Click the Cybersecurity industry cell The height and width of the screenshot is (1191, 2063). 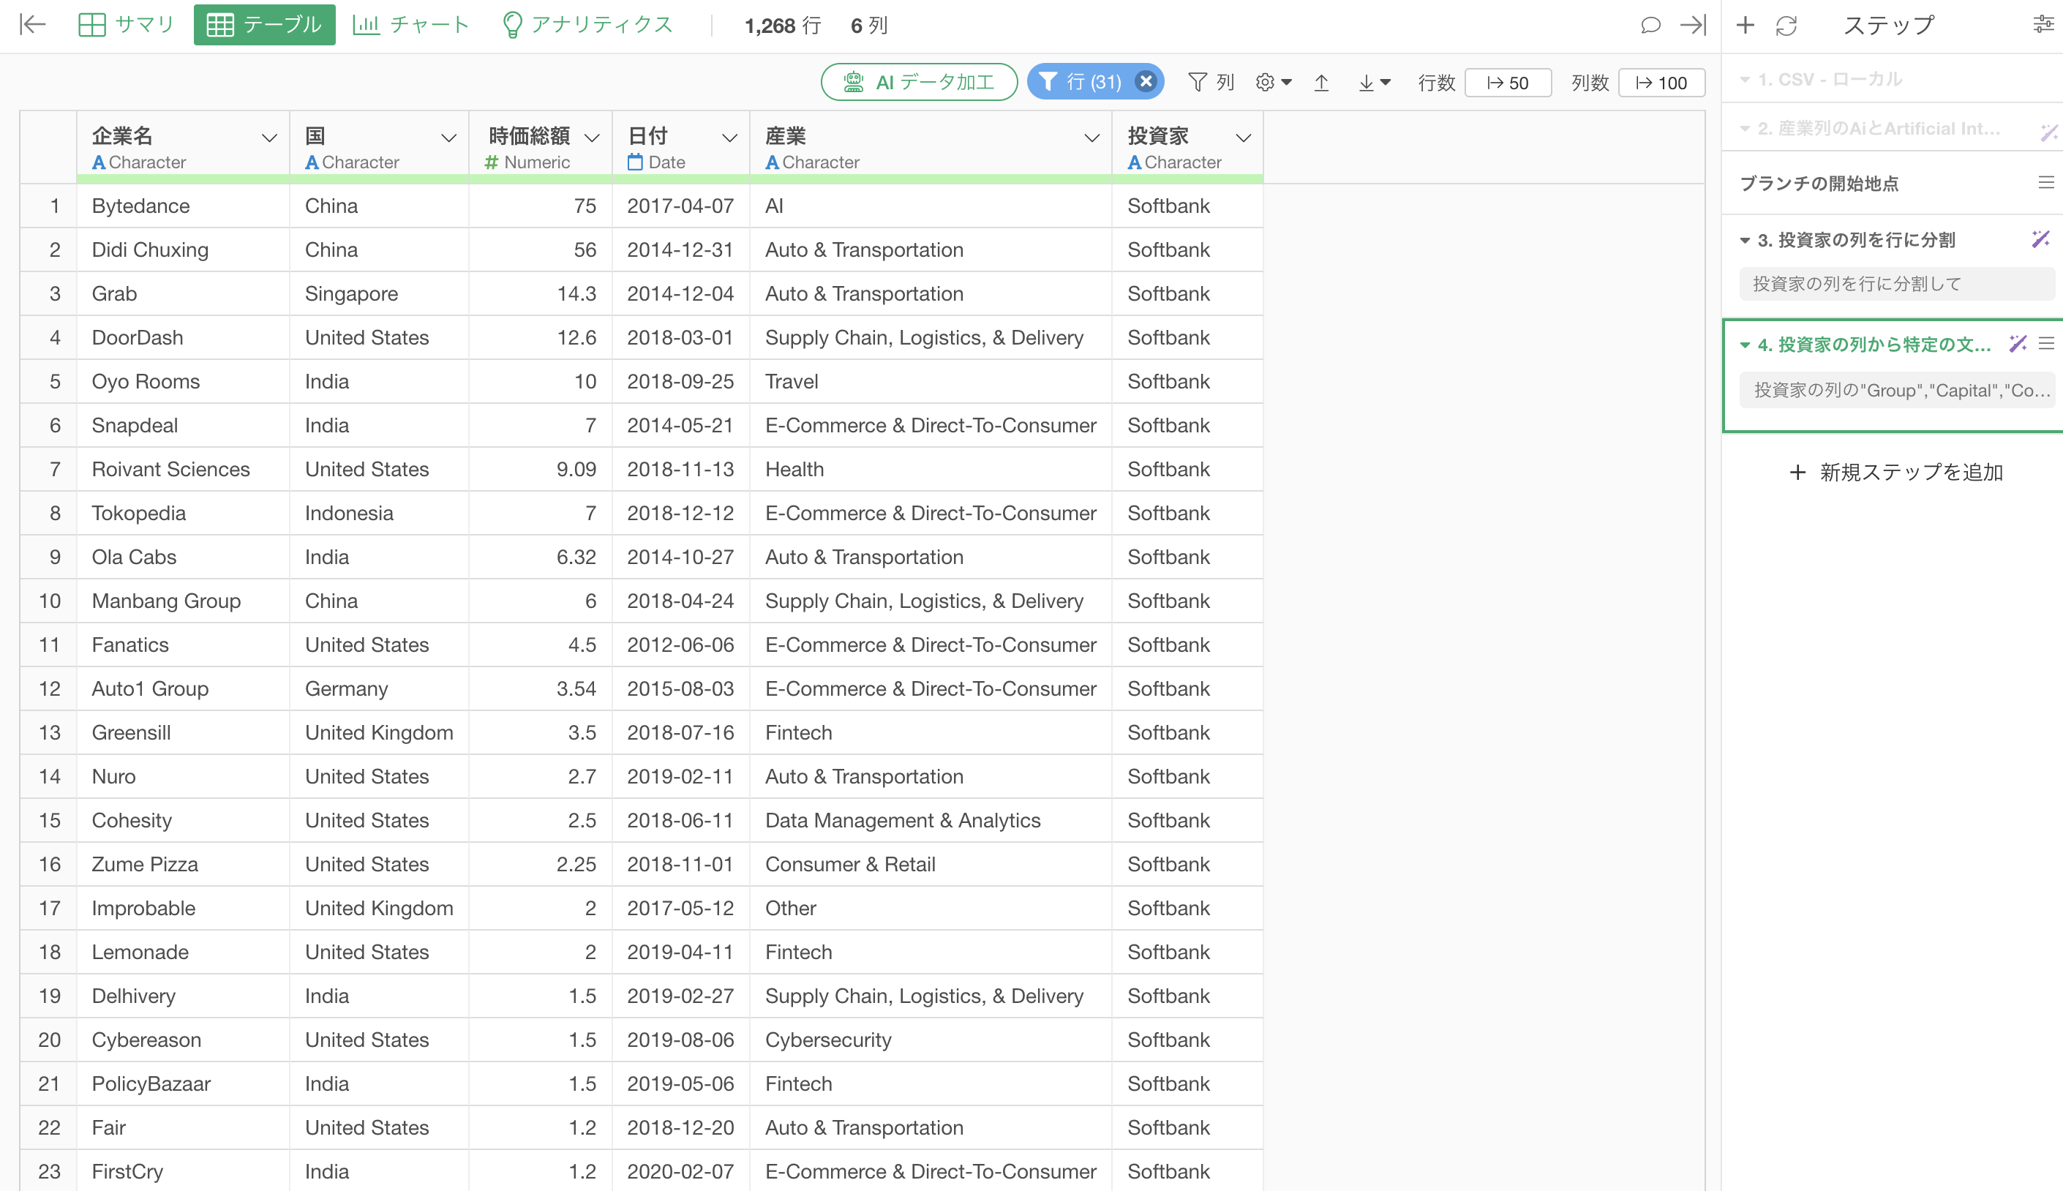pyautogui.click(x=931, y=1040)
